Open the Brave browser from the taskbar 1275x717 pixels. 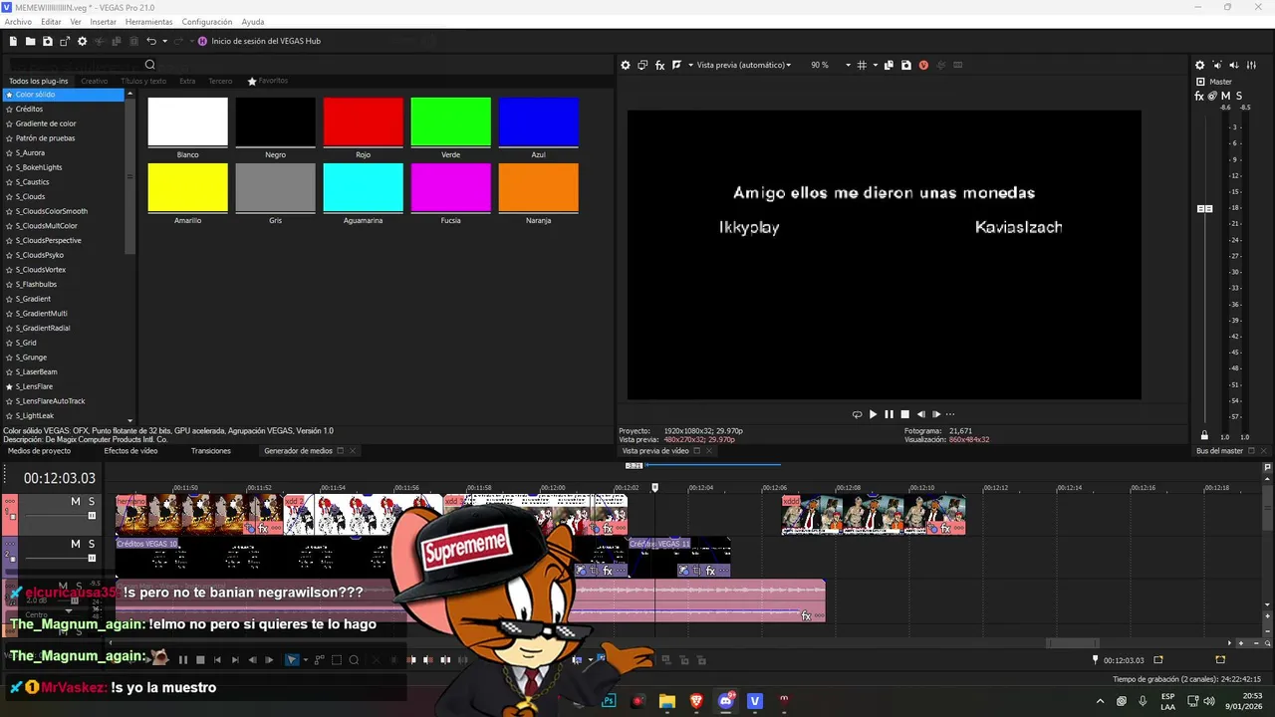pyautogui.click(x=696, y=701)
